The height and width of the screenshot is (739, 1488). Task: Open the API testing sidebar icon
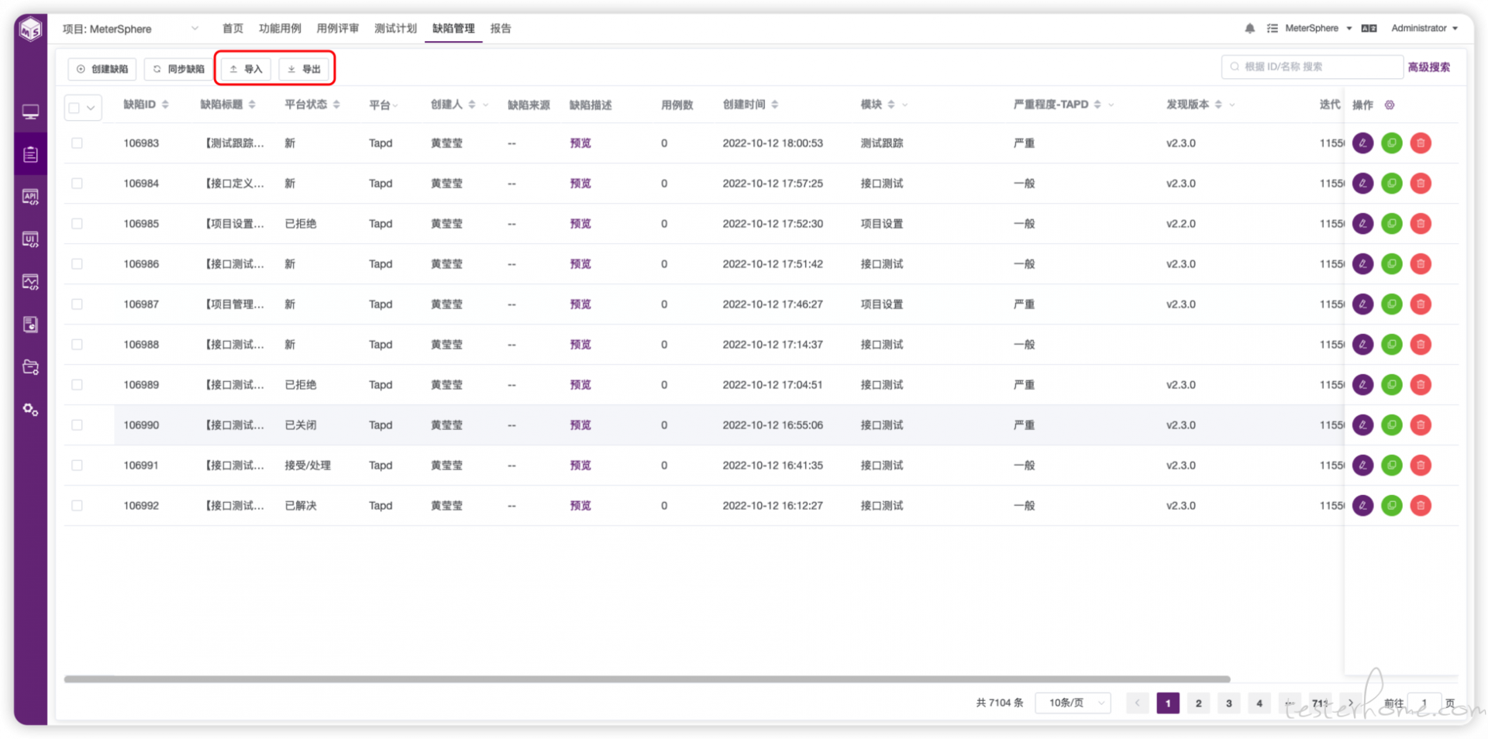[30, 197]
